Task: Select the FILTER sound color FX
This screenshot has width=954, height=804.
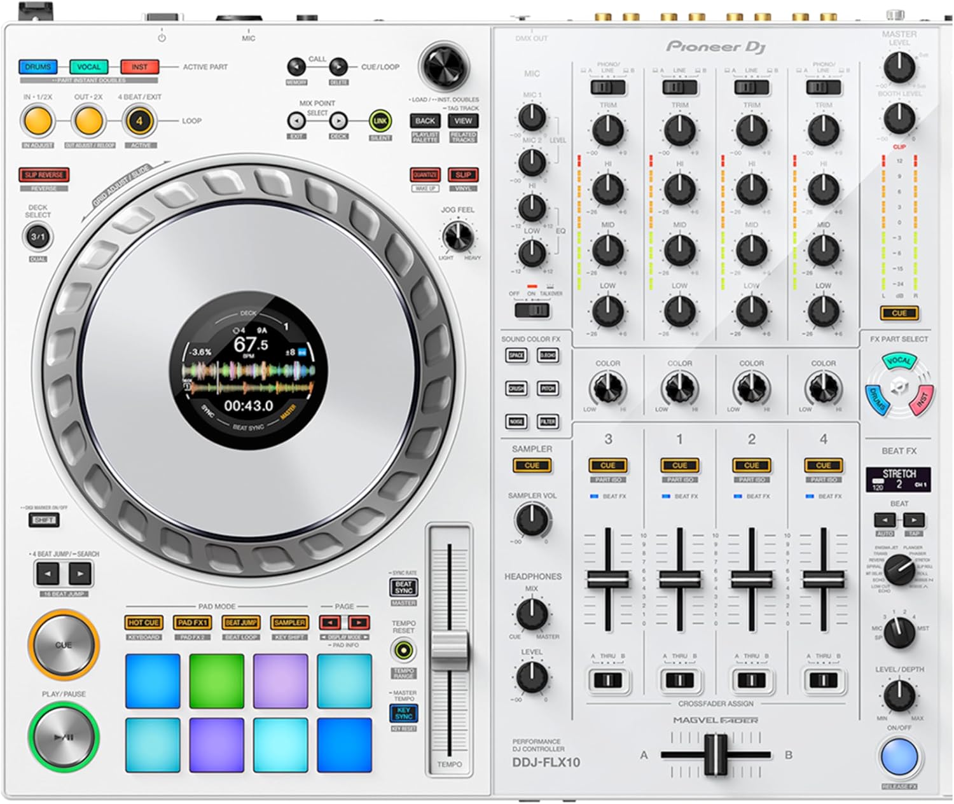Action: tap(548, 421)
